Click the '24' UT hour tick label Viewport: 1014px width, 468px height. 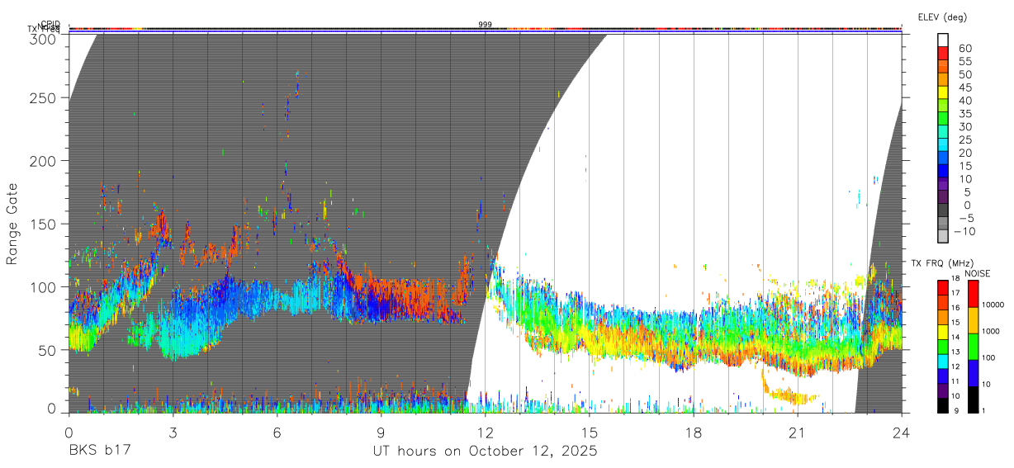pos(901,432)
